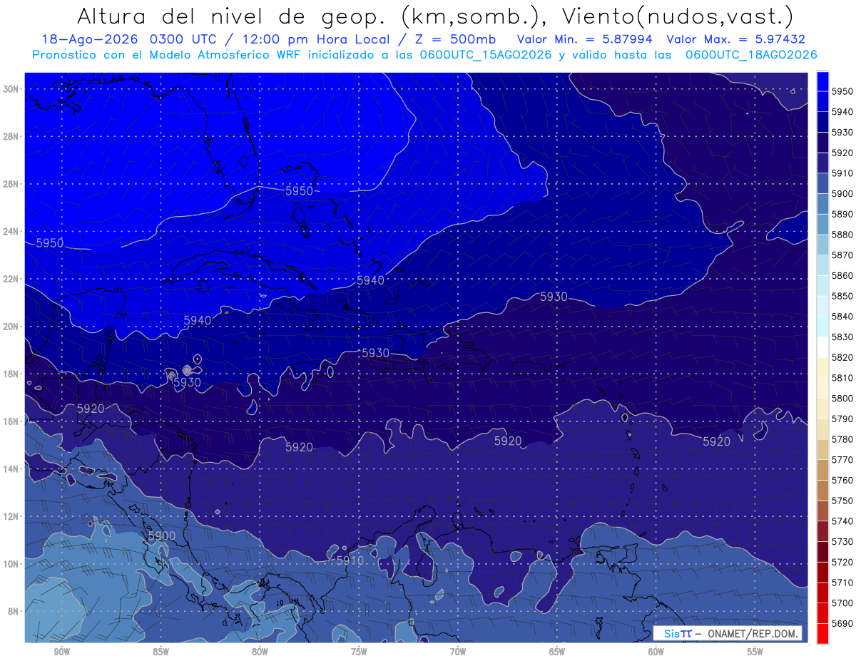856x661 pixels.
Task: Click the 'ONAMET/REP.DOM.' credit label
Action: coord(753,634)
